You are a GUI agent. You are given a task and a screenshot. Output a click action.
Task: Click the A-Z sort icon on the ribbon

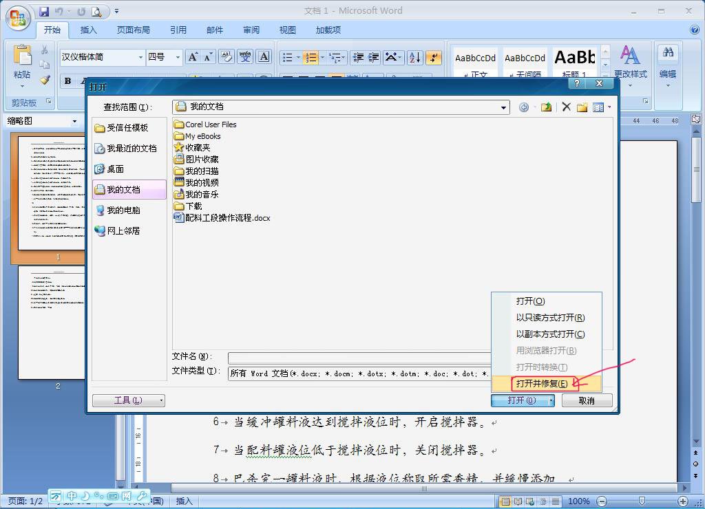(x=414, y=56)
